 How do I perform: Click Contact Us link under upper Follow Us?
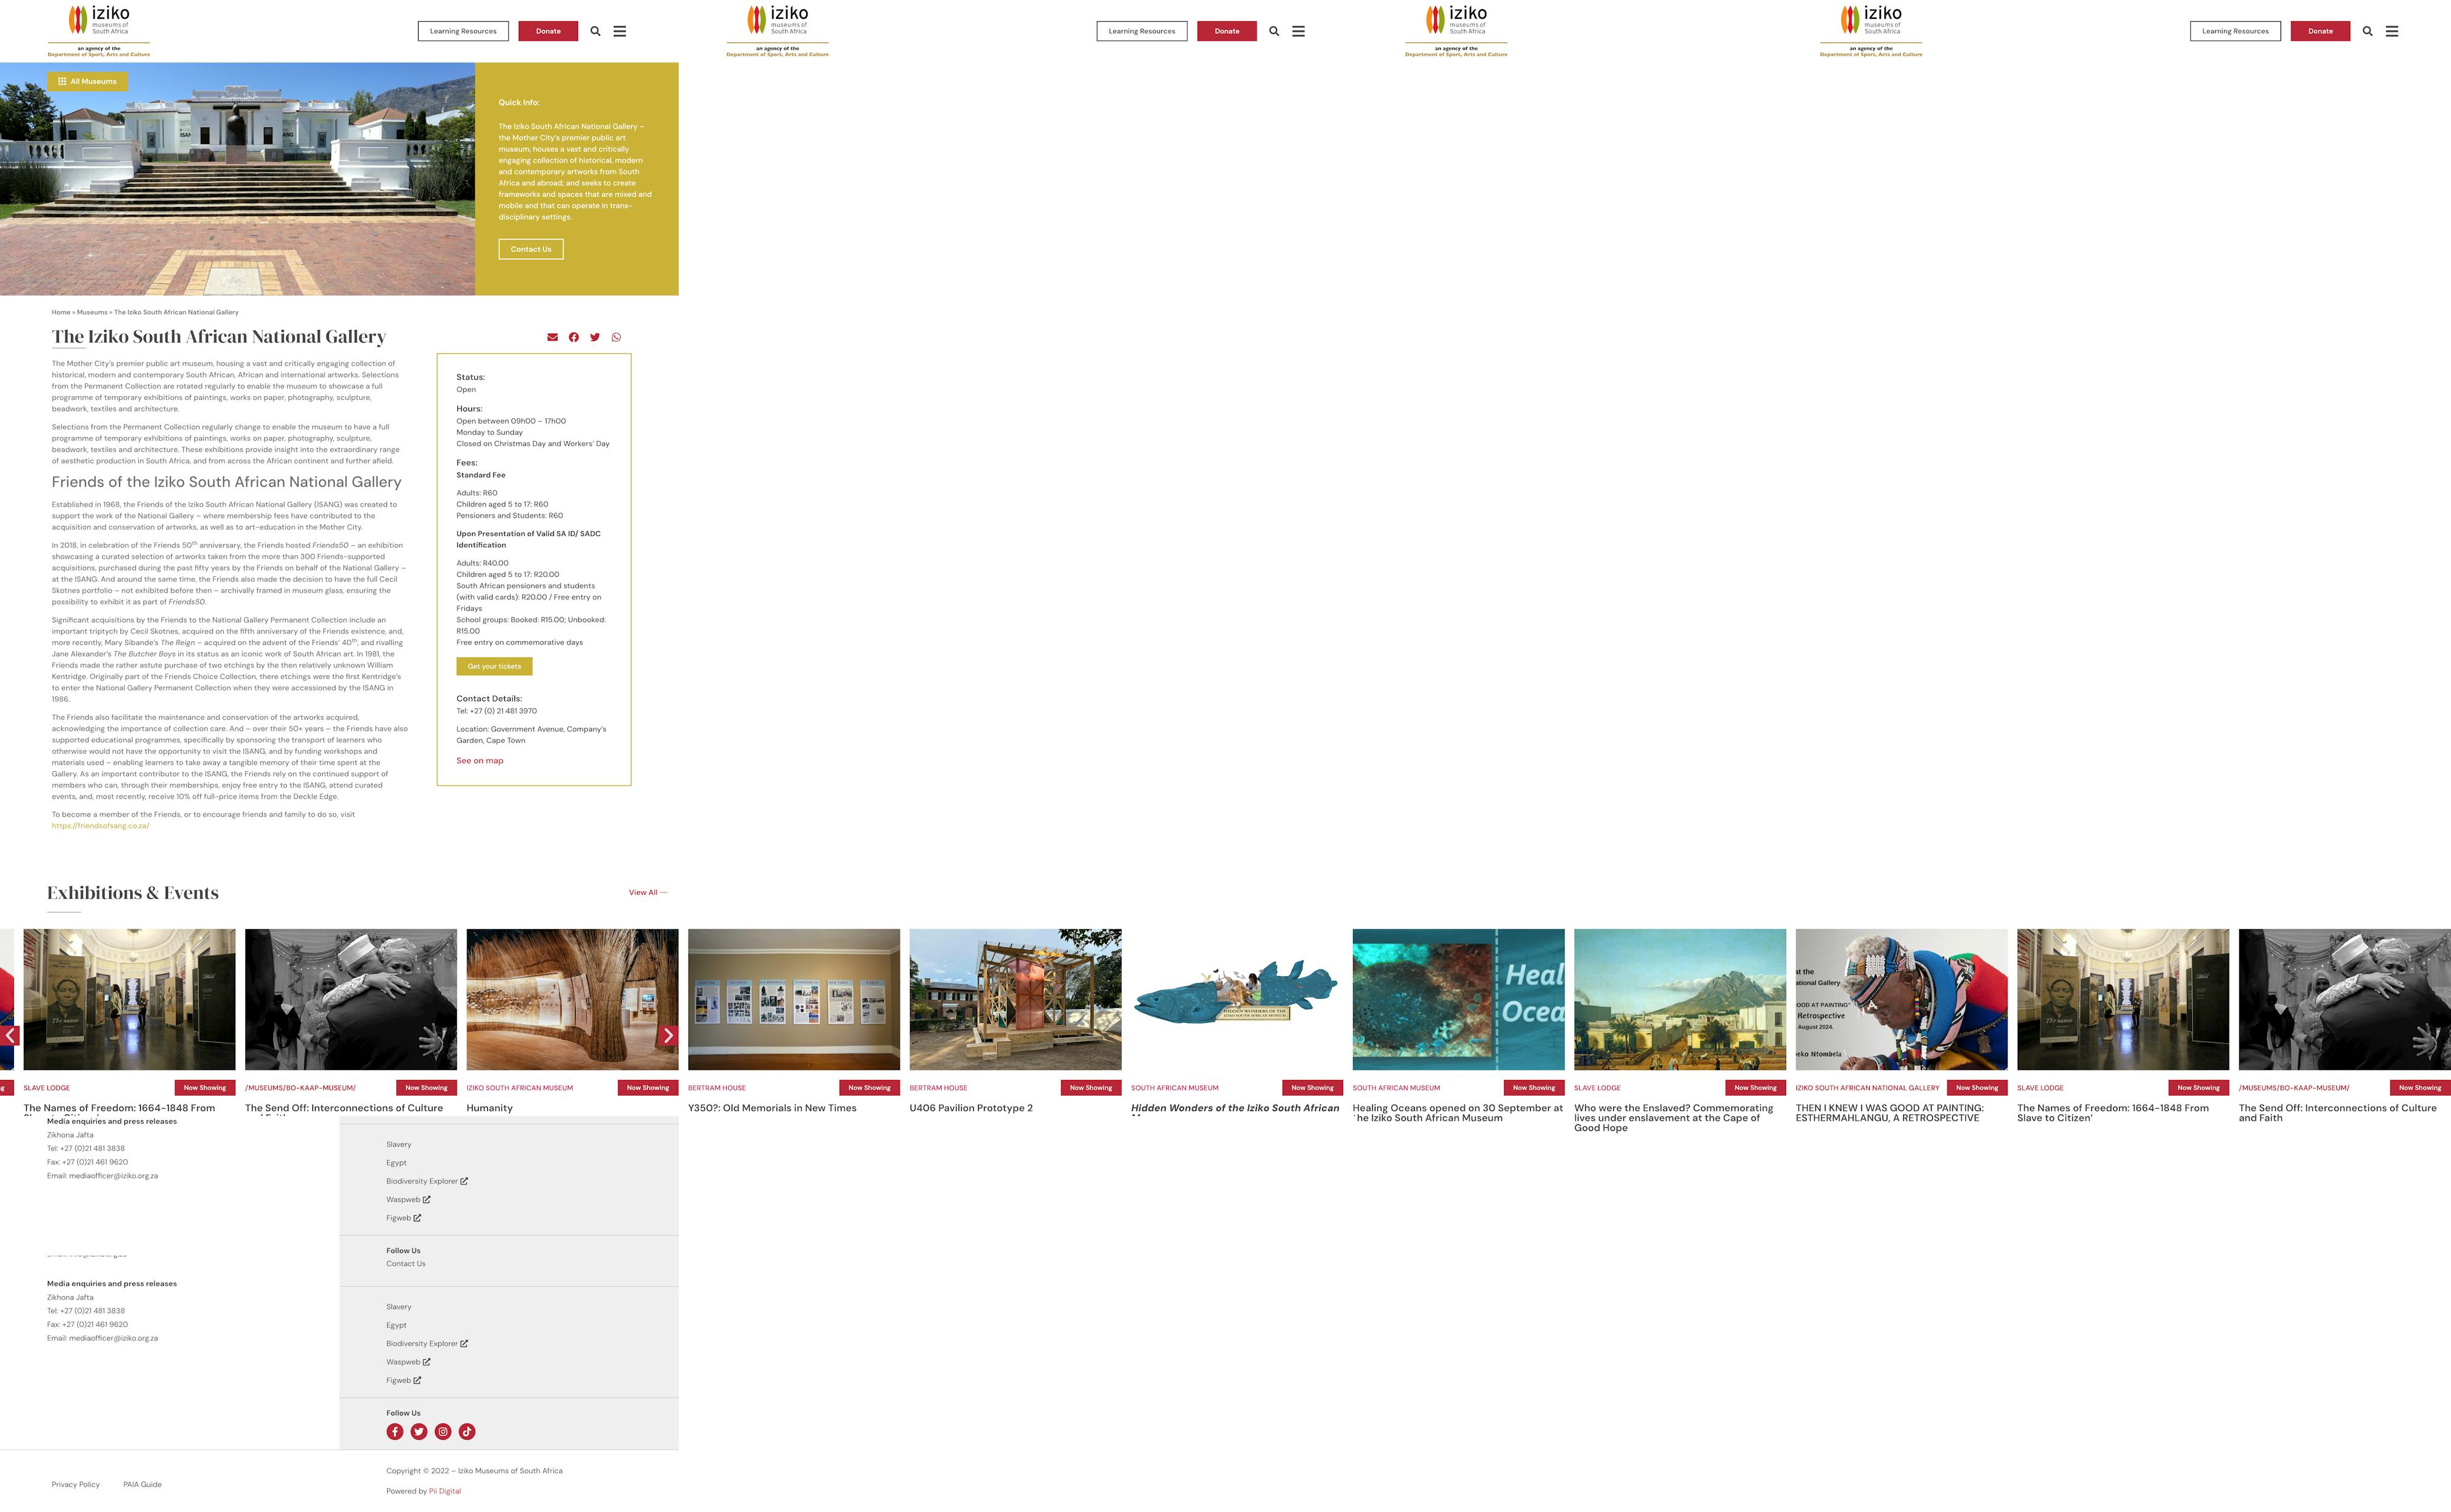(x=406, y=1264)
